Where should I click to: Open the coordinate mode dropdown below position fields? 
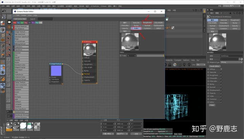pos(108,134)
